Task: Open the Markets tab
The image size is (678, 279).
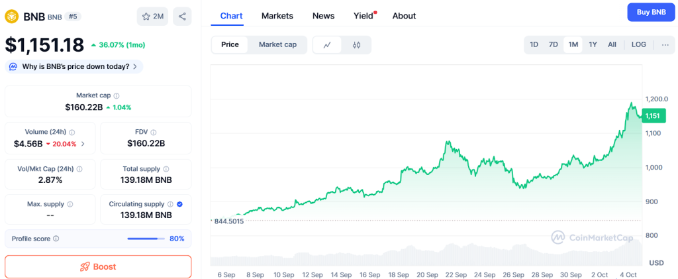Action: [x=277, y=16]
